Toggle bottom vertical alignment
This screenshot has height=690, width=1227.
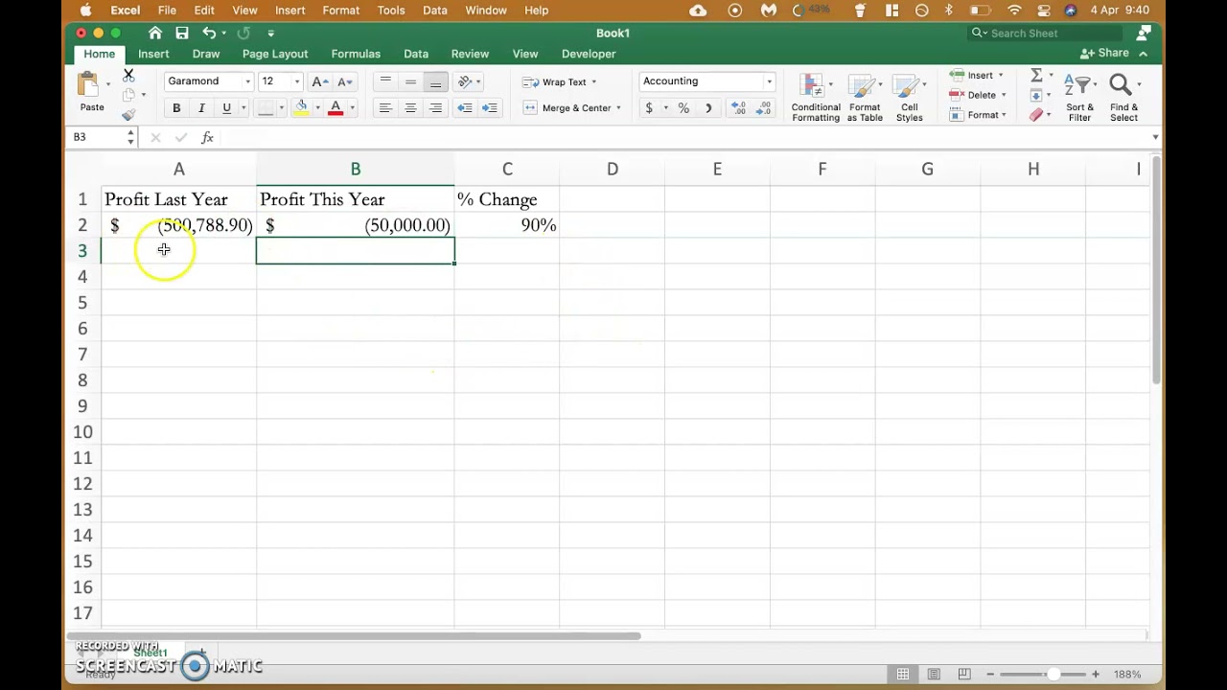point(435,81)
